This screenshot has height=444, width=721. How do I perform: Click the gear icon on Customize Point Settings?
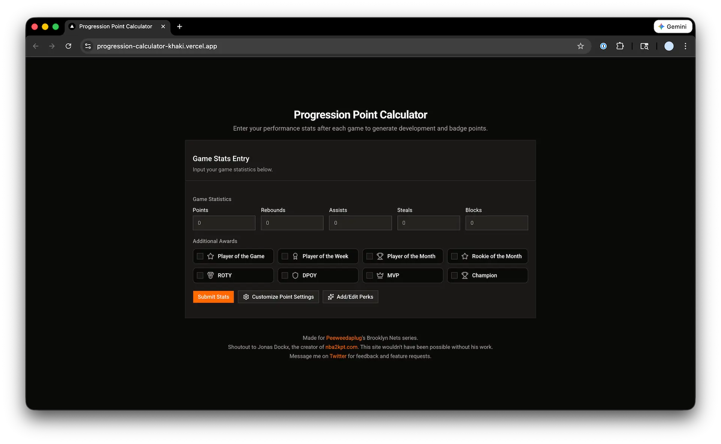(246, 297)
